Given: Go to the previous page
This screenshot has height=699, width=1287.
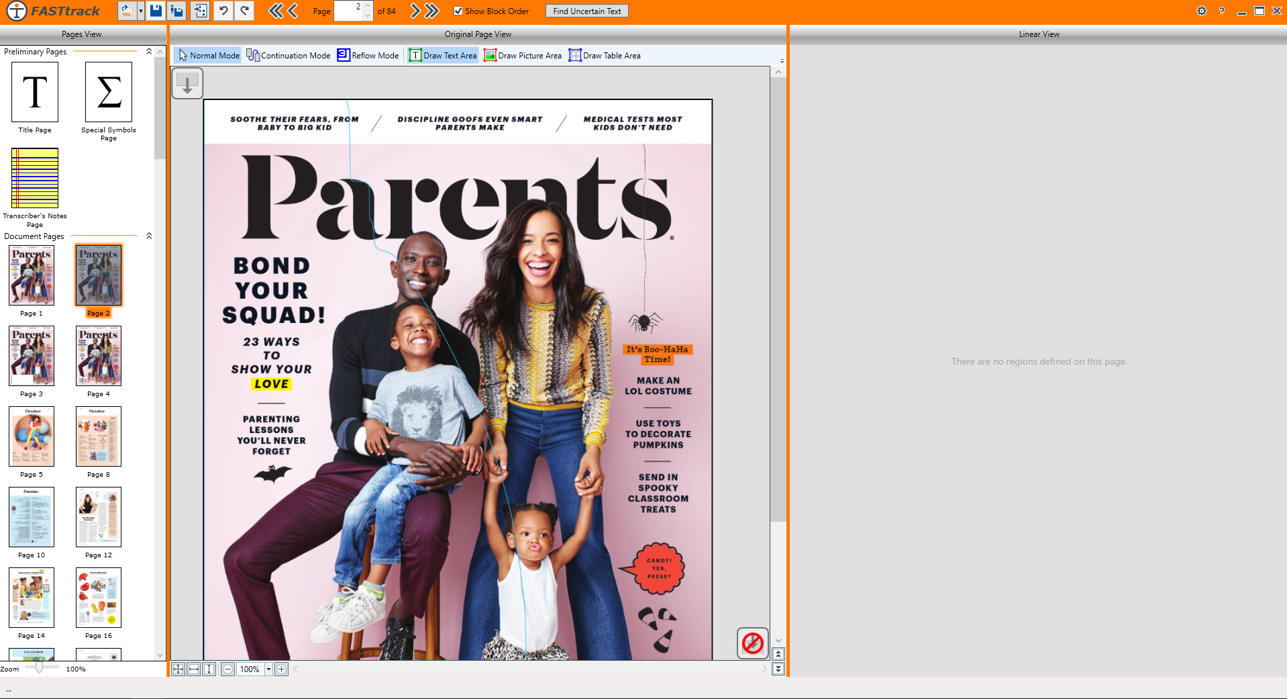Looking at the screenshot, I should pyautogui.click(x=293, y=11).
